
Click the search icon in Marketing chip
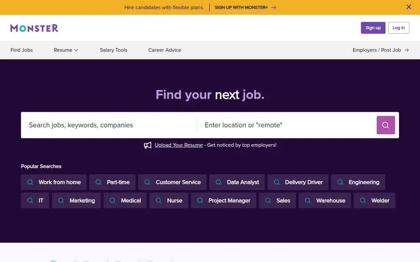coord(61,200)
